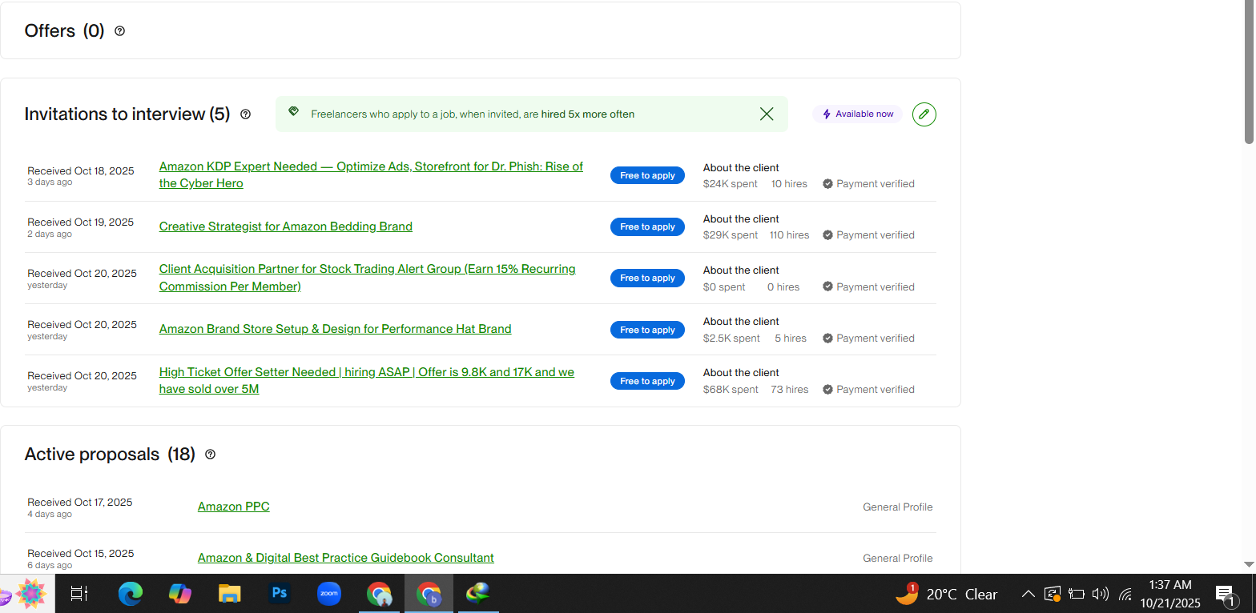Click the 'Invitations to interview (5)' heading
The height and width of the screenshot is (613, 1256).
tap(127, 114)
